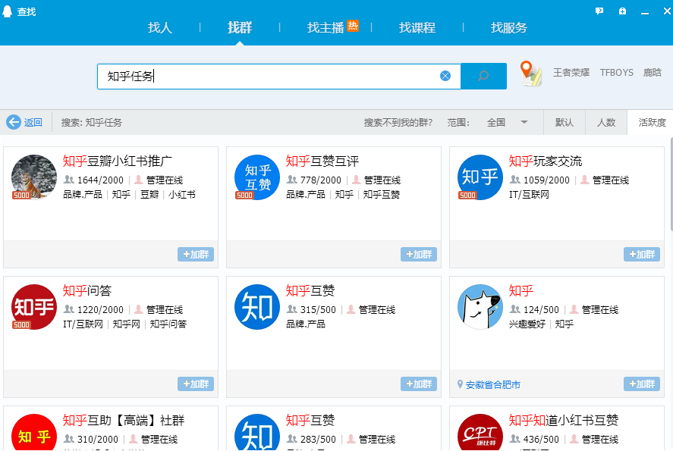Click the 热 badge beside 找主播
The image size is (673, 451).
(353, 26)
